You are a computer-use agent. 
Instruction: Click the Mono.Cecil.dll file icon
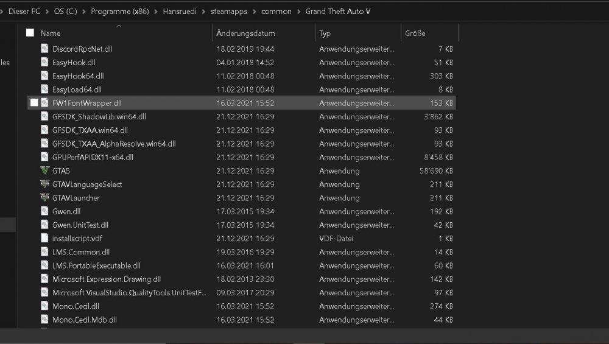pyautogui.click(x=44, y=306)
